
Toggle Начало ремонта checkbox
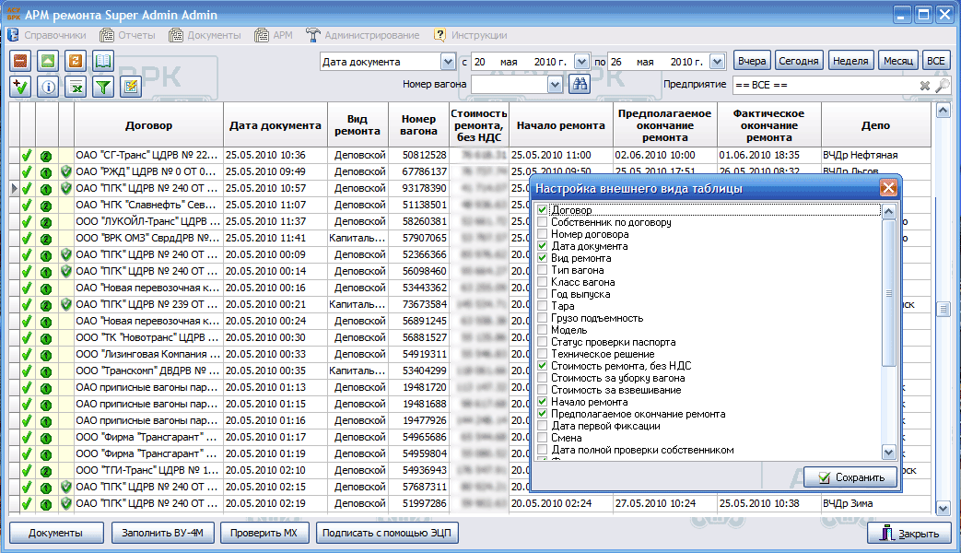point(542,402)
